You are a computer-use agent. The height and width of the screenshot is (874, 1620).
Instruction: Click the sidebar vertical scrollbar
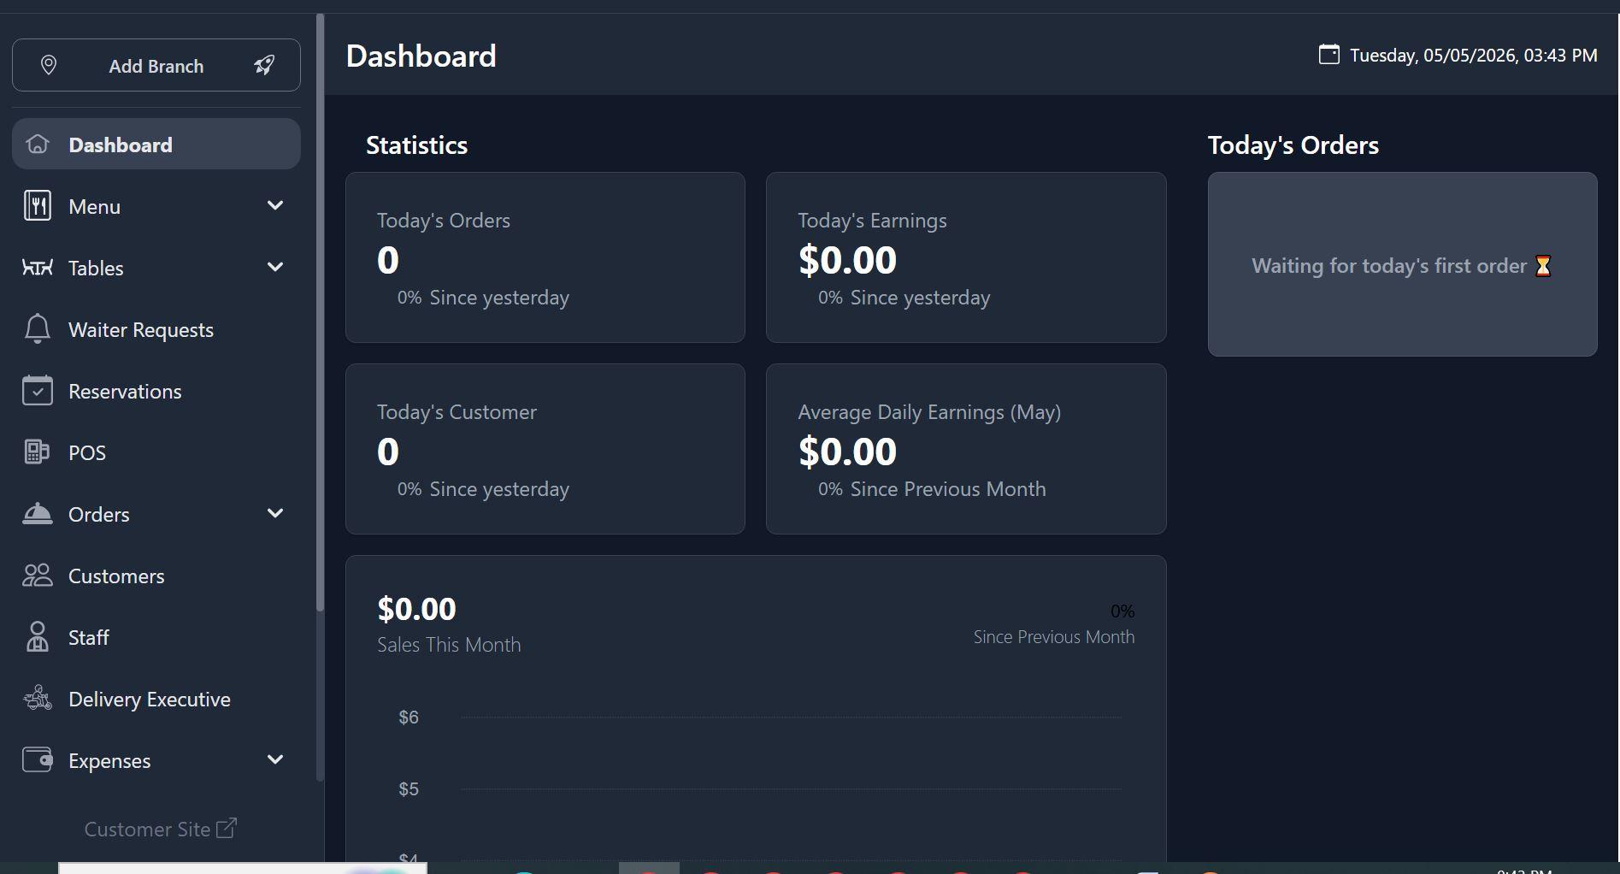[321, 312]
